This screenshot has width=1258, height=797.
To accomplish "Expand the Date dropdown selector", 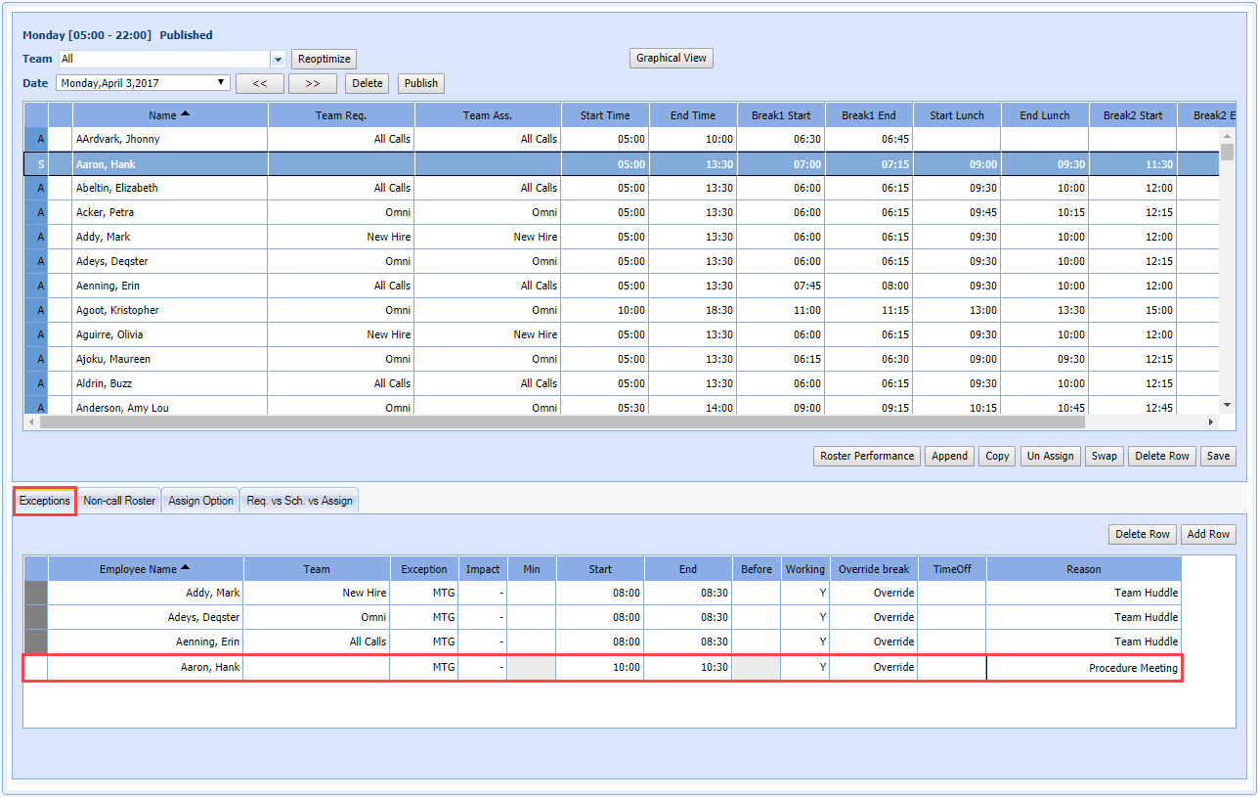I will pyautogui.click(x=222, y=83).
